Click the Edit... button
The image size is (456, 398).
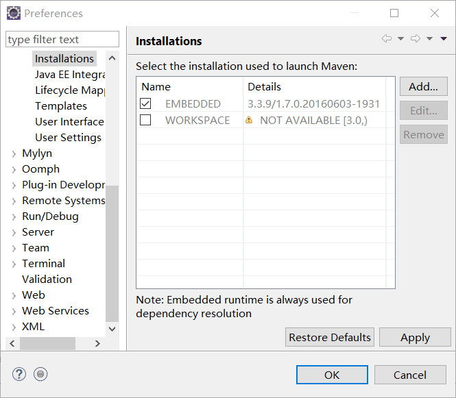pyautogui.click(x=424, y=110)
